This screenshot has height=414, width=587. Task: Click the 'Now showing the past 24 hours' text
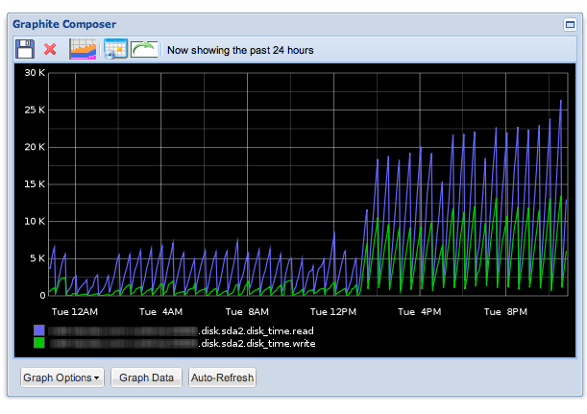click(x=240, y=50)
